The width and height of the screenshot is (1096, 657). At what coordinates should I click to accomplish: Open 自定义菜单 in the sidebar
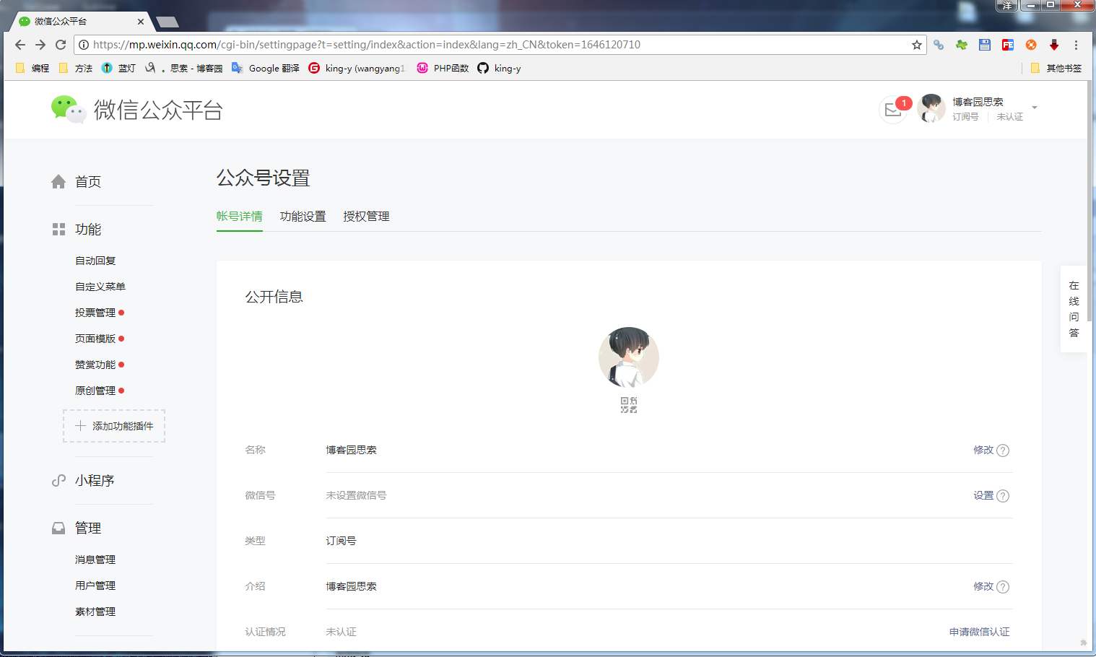point(100,287)
